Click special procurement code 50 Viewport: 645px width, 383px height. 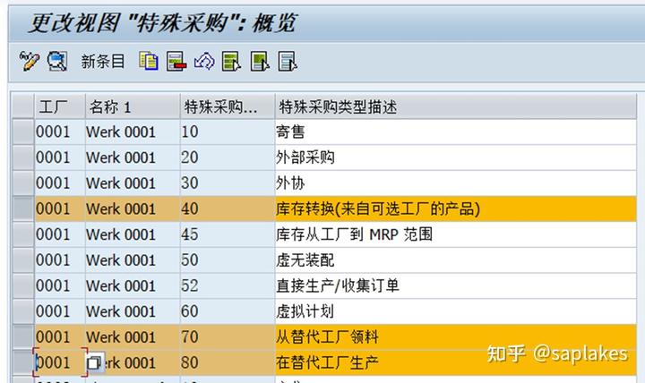click(228, 260)
